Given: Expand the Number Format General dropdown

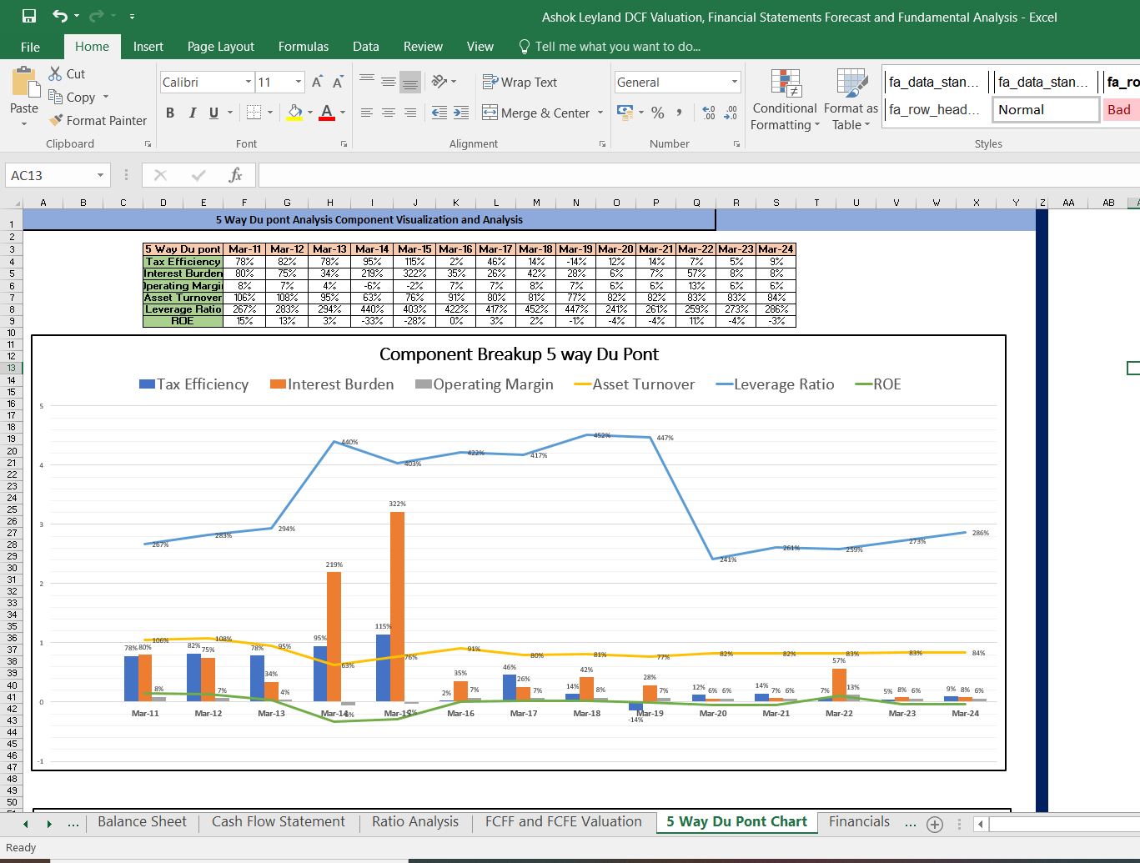Looking at the screenshot, I should point(734,82).
